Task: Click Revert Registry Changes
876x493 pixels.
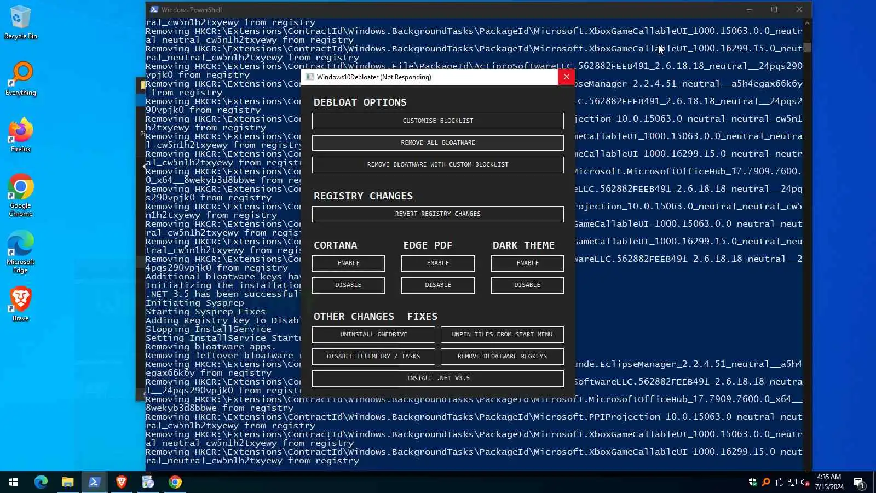Action: (438, 214)
